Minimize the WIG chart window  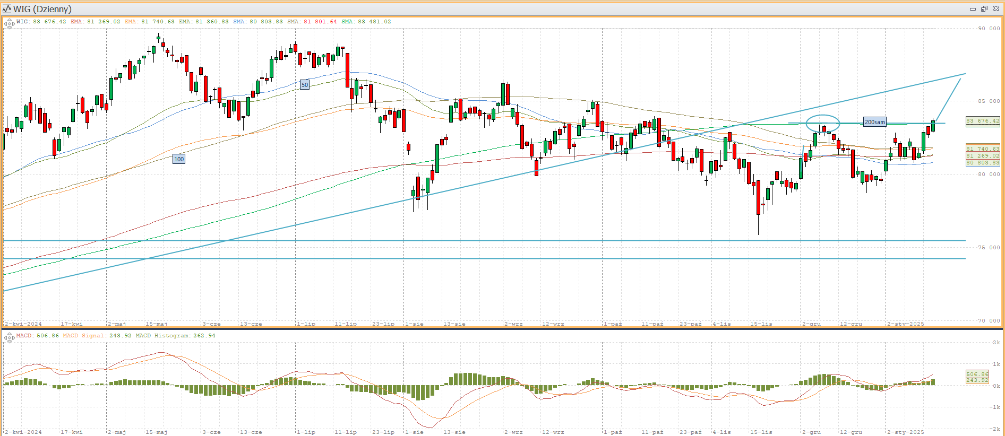coord(973,9)
